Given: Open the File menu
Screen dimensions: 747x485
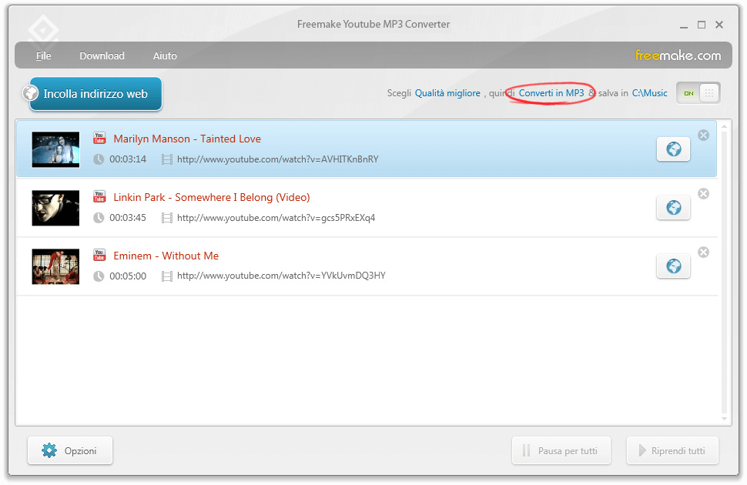Looking at the screenshot, I should [43, 55].
